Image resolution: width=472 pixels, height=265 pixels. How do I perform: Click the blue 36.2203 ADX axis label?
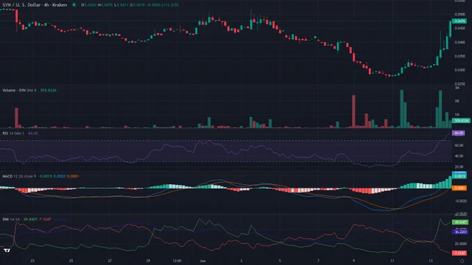[x=460, y=232]
